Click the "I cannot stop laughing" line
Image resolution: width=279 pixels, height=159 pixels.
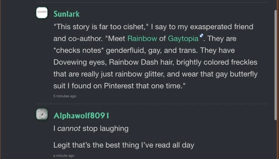pos(91,129)
